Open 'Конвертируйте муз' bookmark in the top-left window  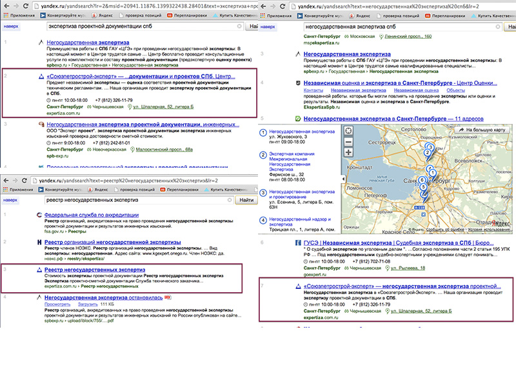pos(63,15)
